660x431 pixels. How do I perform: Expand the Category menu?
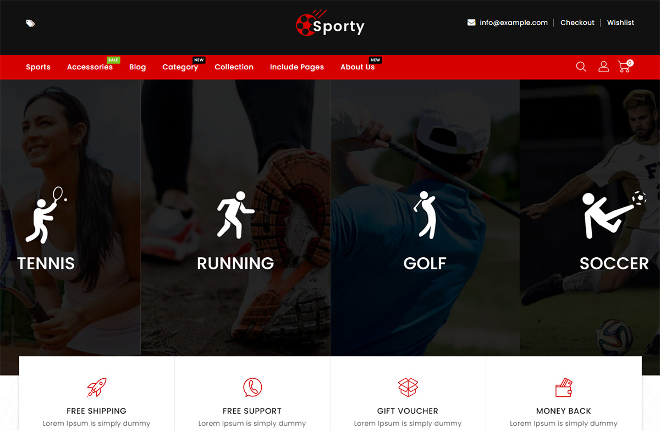click(180, 67)
